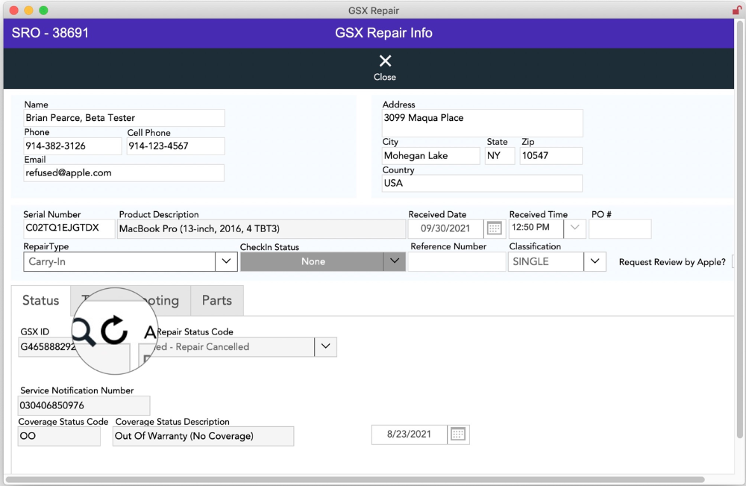Click the Email field with refused@apple.com
The image size is (746, 486).
pyautogui.click(x=124, y=173)
